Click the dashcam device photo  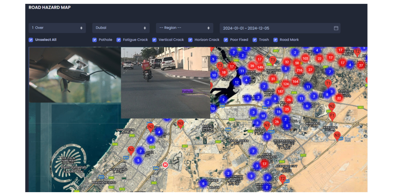click(75, 75)
